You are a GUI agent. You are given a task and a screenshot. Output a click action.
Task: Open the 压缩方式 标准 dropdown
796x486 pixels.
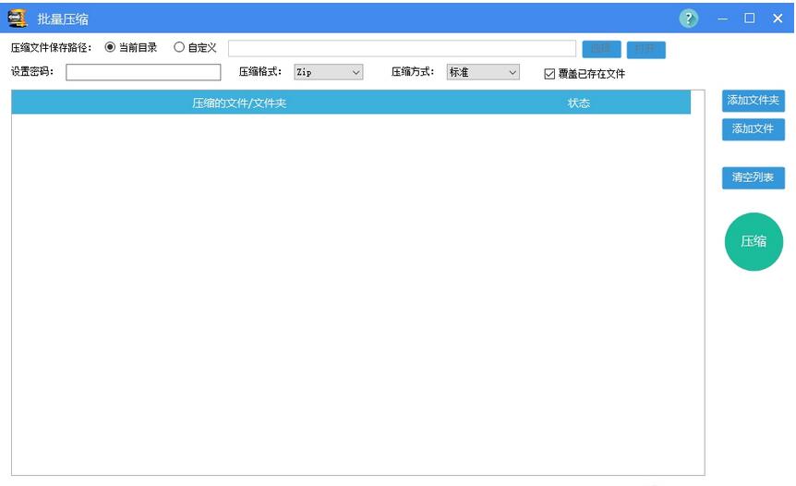click(x=483, y=72)
